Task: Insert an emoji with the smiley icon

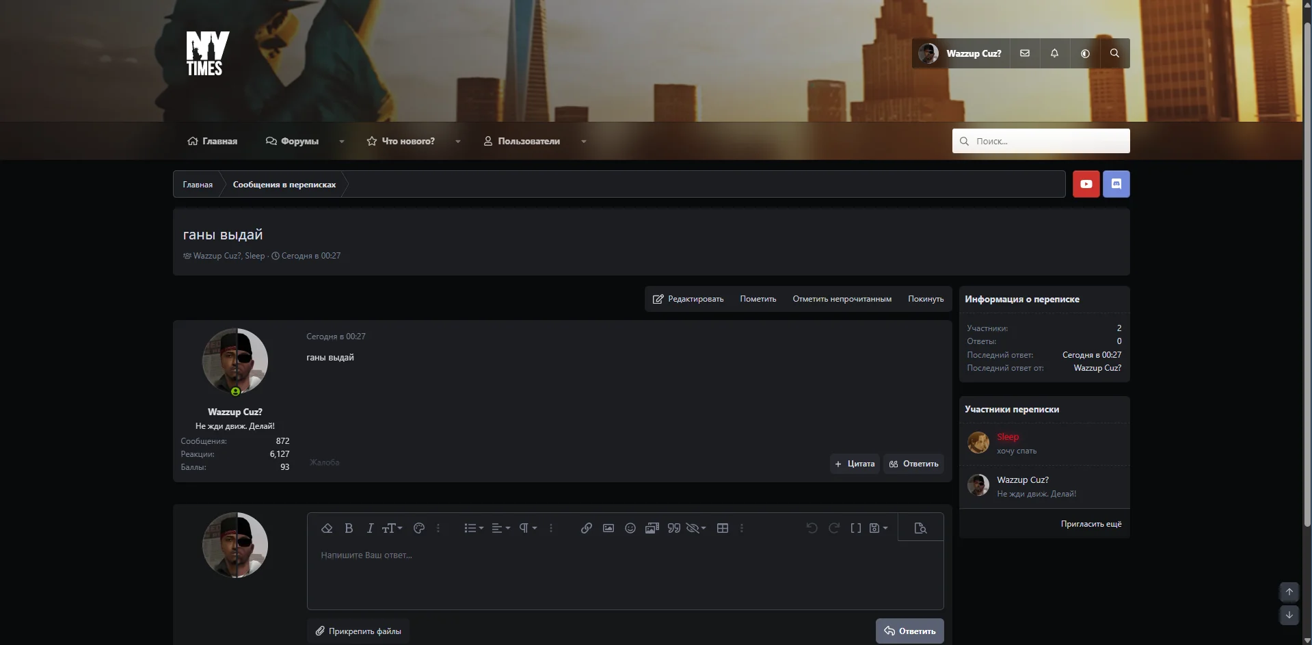Action: pyautogui.click(x=630, y=528)
